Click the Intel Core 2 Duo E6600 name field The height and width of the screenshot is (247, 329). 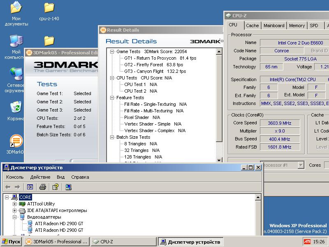click(294, 43)
